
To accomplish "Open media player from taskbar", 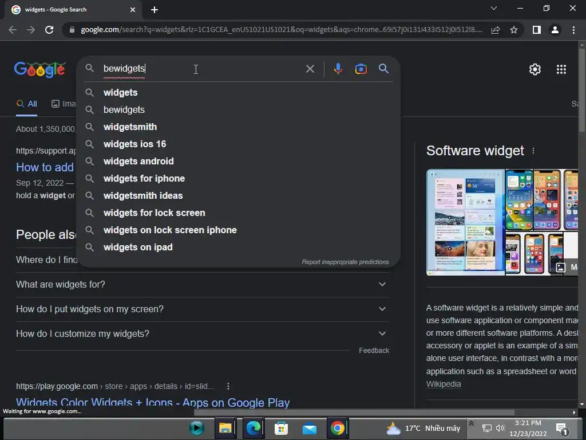I will tap(197, 428).
